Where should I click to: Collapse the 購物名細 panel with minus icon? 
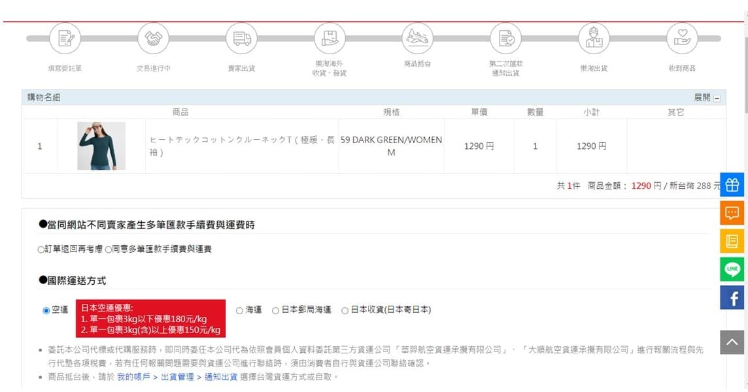[x=717, y=98]
